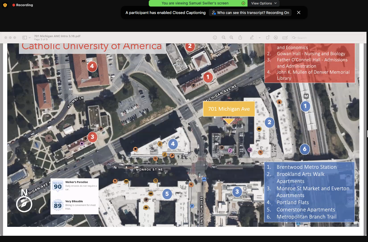Image resolution: width=368 pixels, height=242 pixels.
Task: Click the Share icon in Preview toolbar
Action: pos(240,38)
